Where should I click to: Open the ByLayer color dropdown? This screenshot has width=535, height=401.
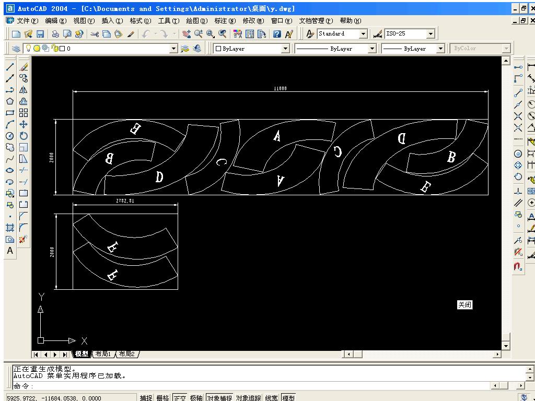(x=285, y=49)
